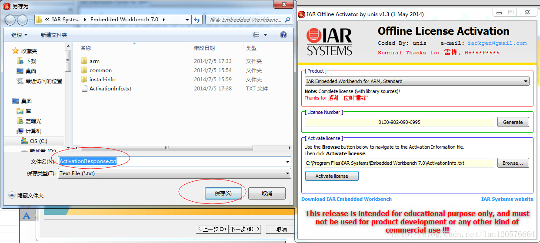Select the common folder
540x243 pixels.
click(100, 70)
